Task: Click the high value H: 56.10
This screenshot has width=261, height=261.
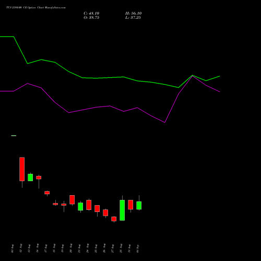Action: coord(133,14)
